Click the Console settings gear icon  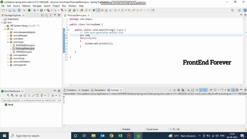click(237, 90)
